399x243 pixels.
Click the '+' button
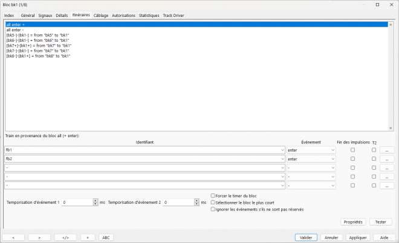tap(88, 238)
